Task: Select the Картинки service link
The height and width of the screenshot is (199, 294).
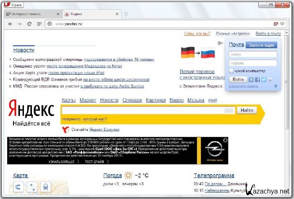Action: [x=156, y=100]
